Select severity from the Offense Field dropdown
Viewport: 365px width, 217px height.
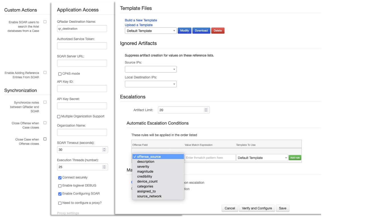tap(143, 166)
